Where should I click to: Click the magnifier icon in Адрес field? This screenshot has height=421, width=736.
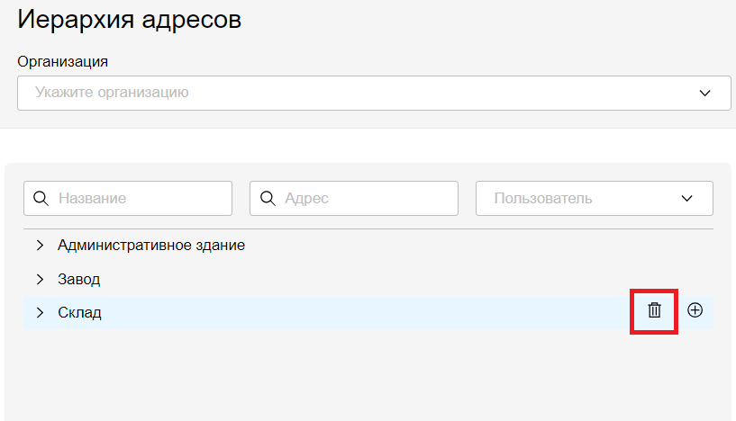(x=267, y=199)
